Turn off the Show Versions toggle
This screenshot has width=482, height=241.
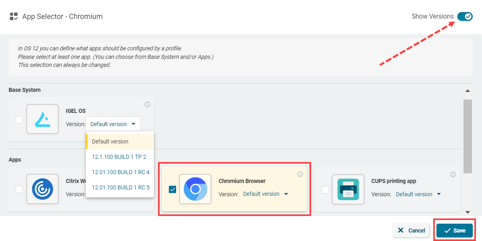click(x=465, y=17)
